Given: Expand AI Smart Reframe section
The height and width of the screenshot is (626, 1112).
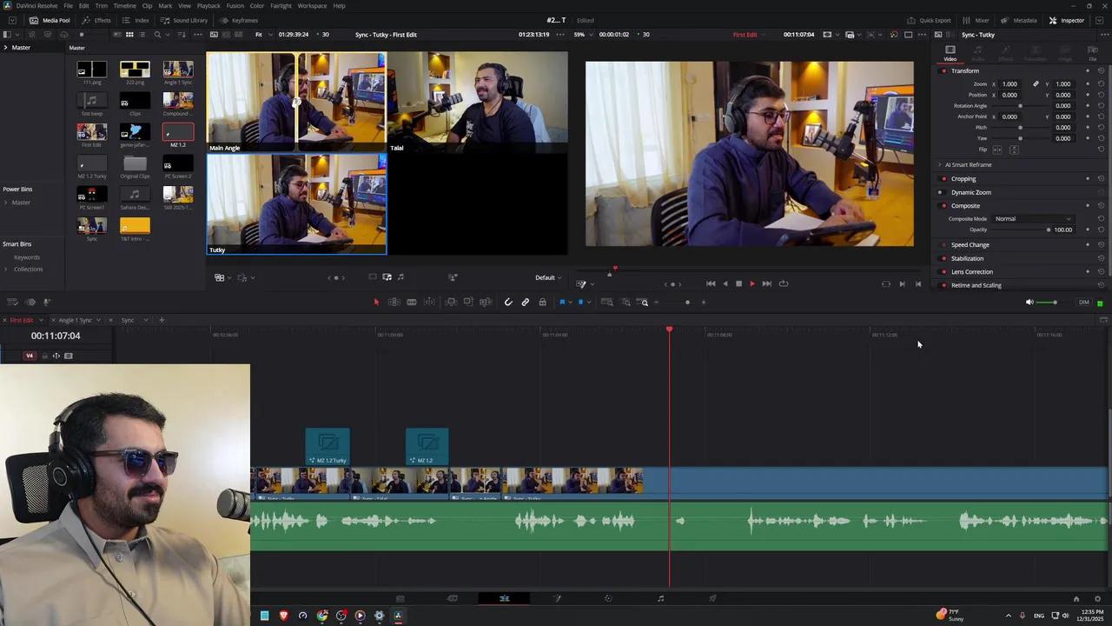Looking at the screenshot, I should point(939,164).
